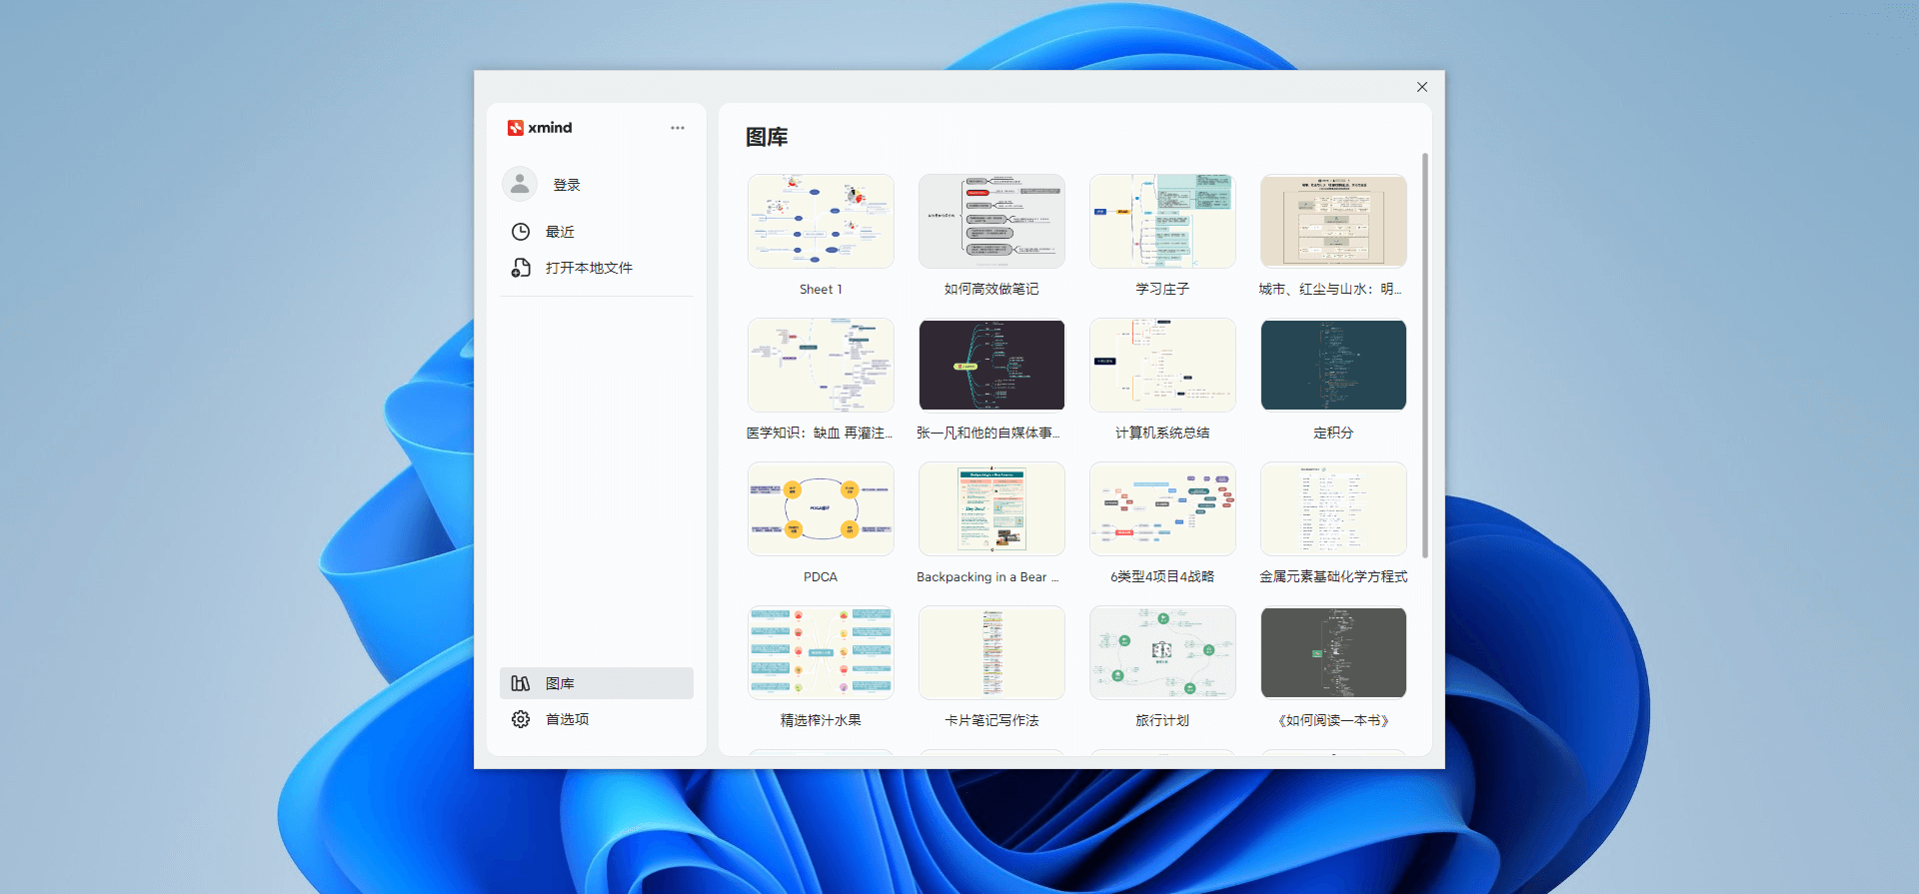Open the 城市、红尘与山水 thumbnail
Image resolution: width=1919 pixels, height=894 pixels.
[1333, 221]
